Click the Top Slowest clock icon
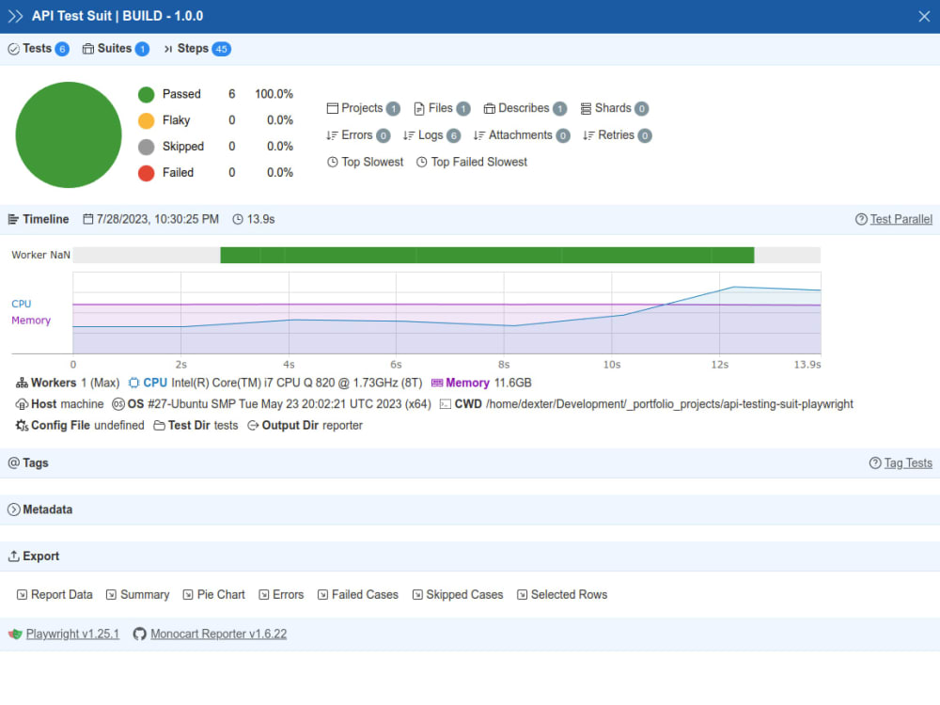Screen dimensions: 940x705 pyautogui.click(x=334, y=162)
